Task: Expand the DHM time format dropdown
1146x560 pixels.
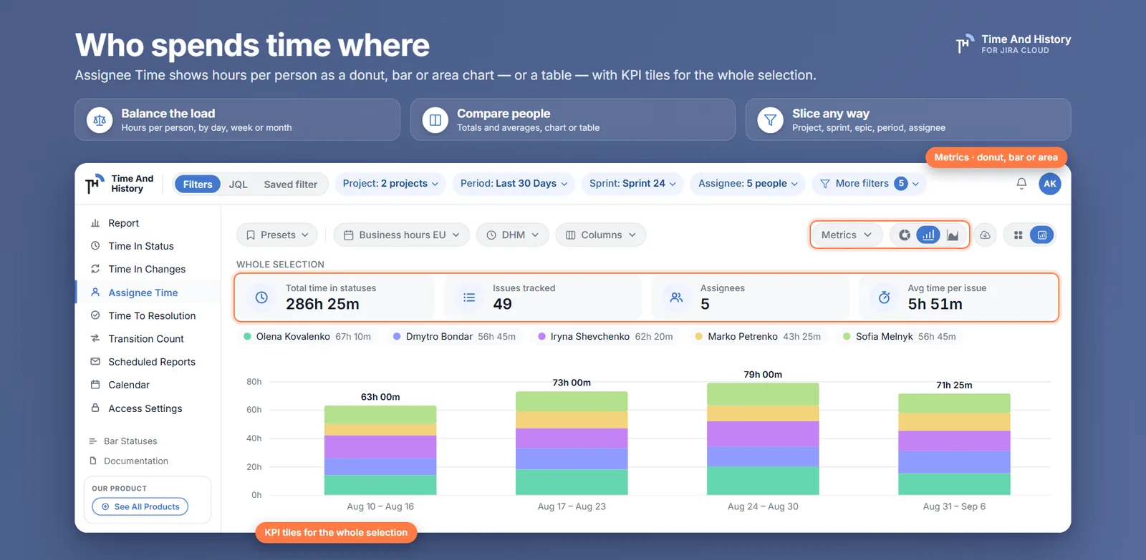Action: click(513, 235)
